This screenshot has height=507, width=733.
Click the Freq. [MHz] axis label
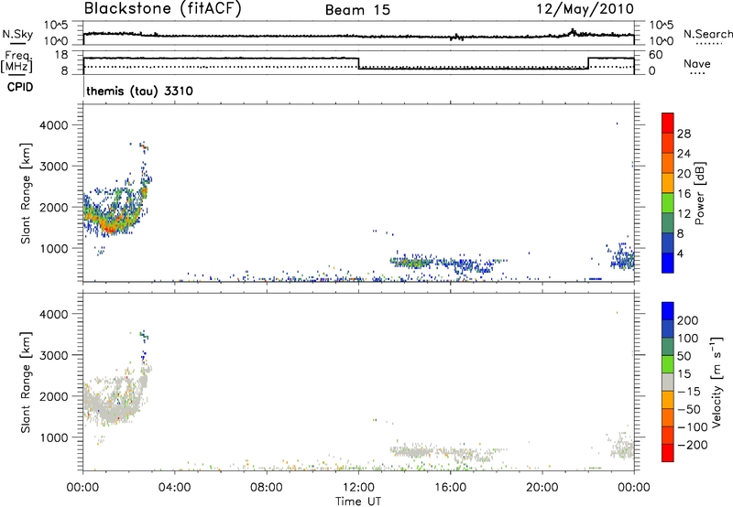(x=16, y=62)
